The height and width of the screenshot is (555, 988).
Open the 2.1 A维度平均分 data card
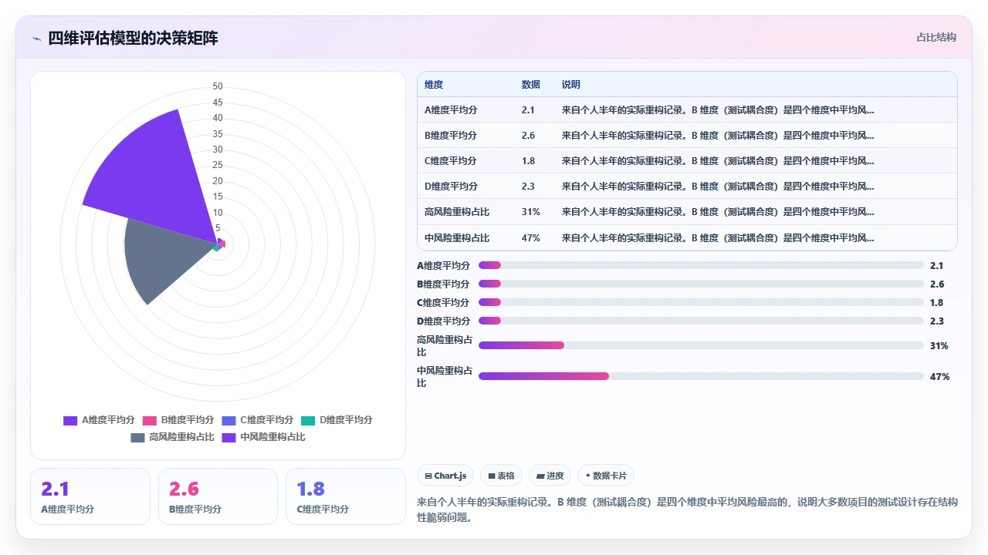(x=90, y=496)
